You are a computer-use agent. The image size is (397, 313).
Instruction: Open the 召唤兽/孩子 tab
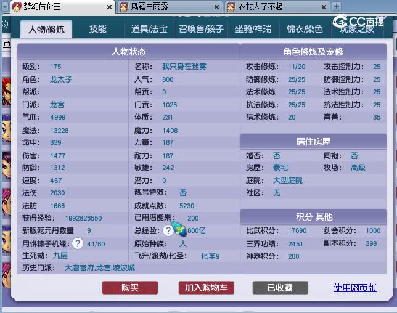202,30
